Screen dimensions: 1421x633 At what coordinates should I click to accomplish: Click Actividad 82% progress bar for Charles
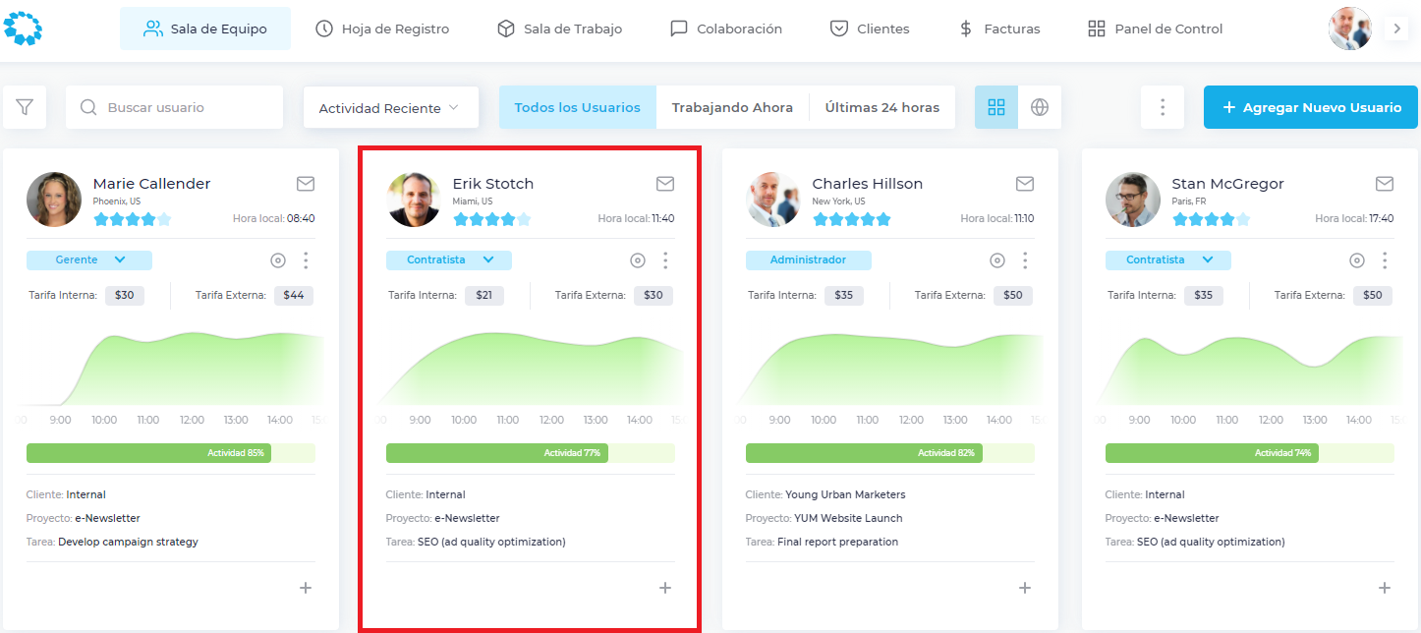[x=890, y=453]
